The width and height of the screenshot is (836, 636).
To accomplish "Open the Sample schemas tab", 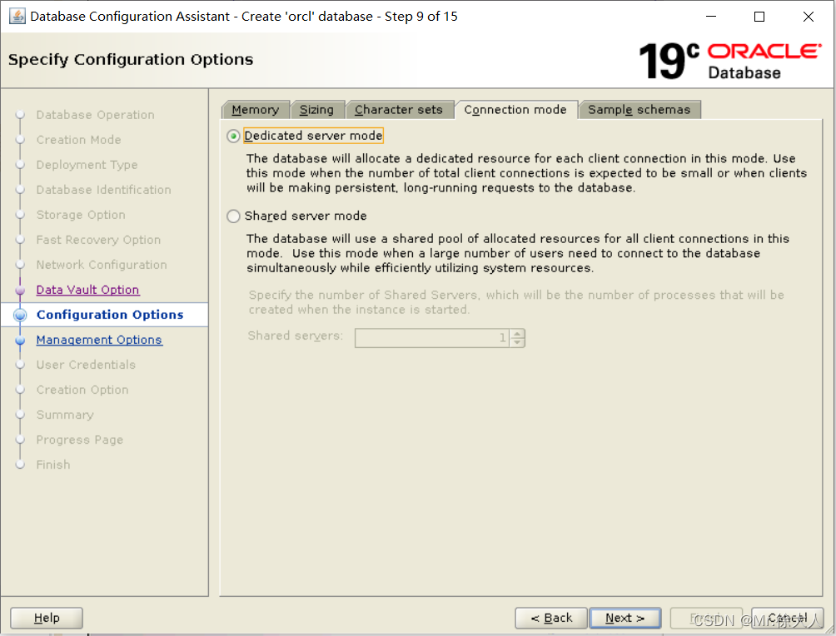I will 639,109.
